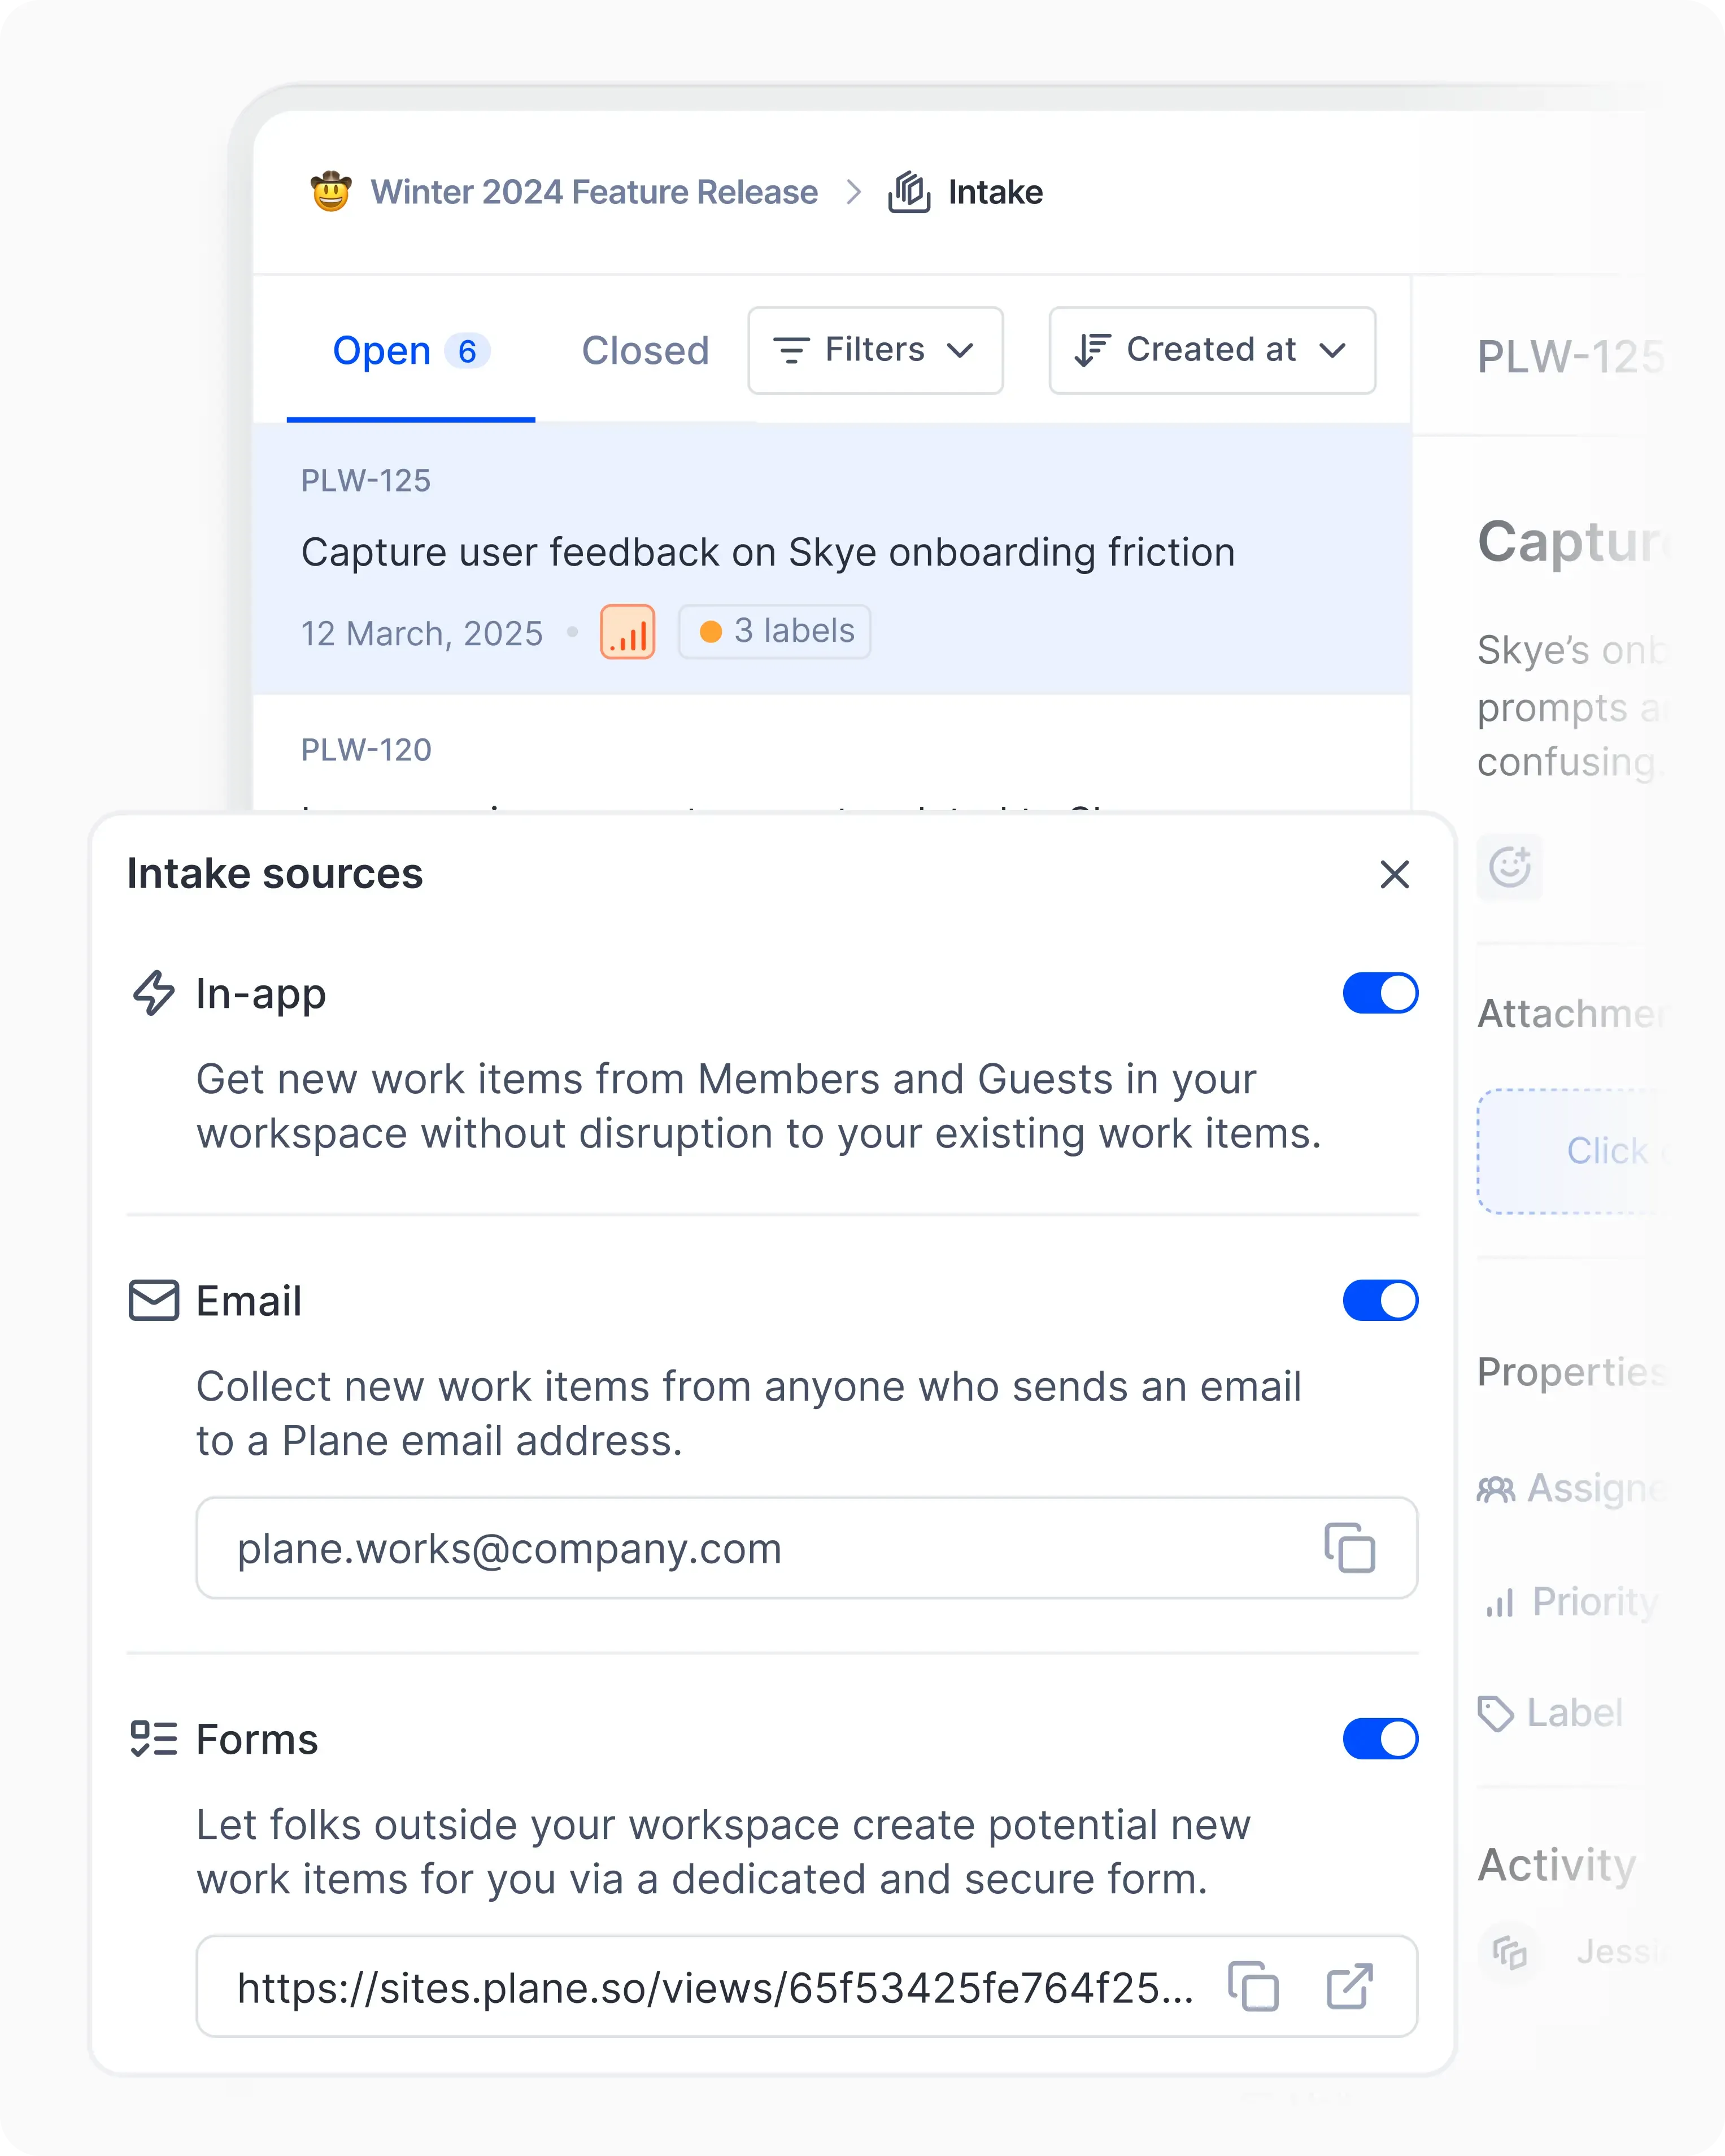This screenshot has height=2156, width=1725.
Task: Open Winter 2024 Feature Release breadcrumb link
Action: 594,192
